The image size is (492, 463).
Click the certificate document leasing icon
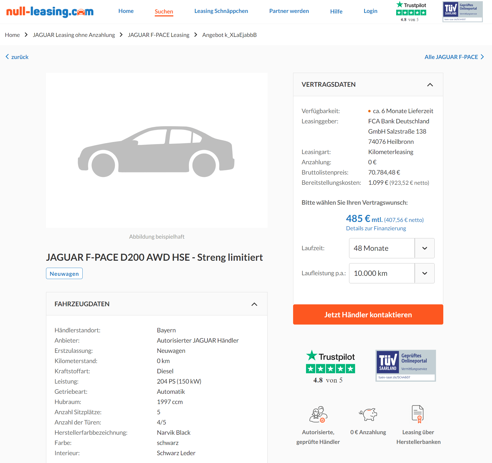(x=418, y=414)
